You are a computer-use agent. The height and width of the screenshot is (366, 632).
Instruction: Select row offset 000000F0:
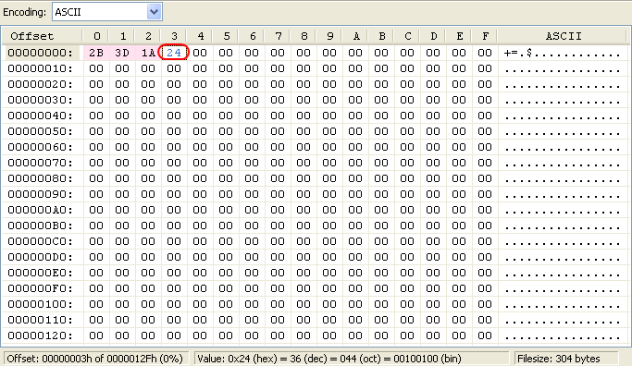[x=41, y=288]
